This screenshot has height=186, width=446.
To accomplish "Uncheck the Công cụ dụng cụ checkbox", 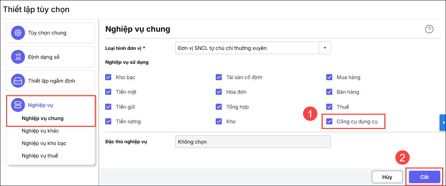I will (x=329, y=122).
